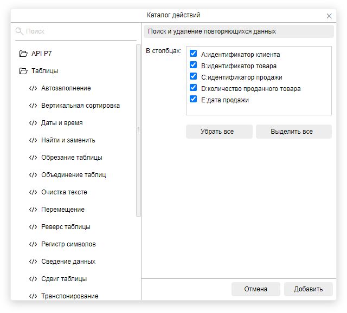Click the code icon beside Сдвиг таблицы

(33, 279)
